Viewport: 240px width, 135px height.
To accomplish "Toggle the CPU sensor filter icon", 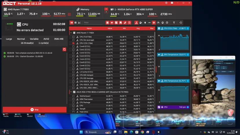I will pos(107,23).
